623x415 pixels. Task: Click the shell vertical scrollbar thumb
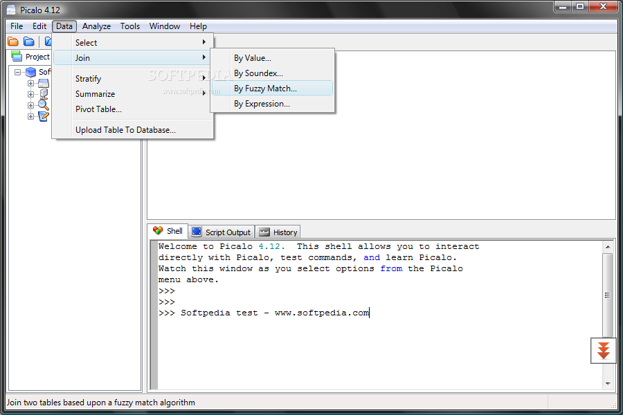coord(608,295)
